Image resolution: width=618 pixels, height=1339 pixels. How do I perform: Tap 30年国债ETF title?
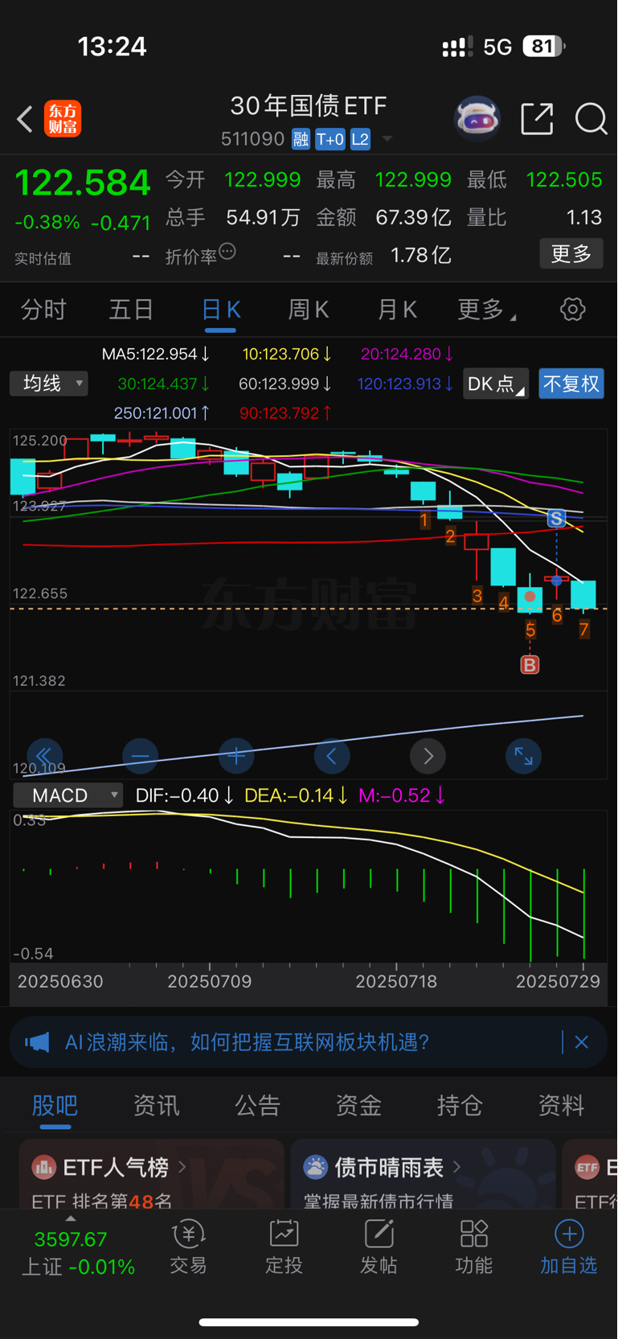pyautogui.click(x=309, y=105)
